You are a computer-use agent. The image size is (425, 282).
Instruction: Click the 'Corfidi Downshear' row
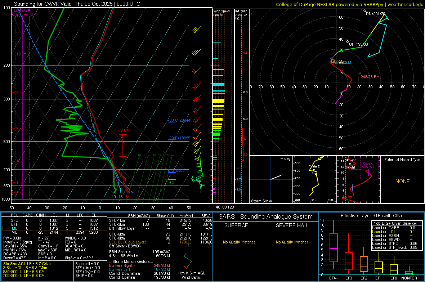click(140, 273)
